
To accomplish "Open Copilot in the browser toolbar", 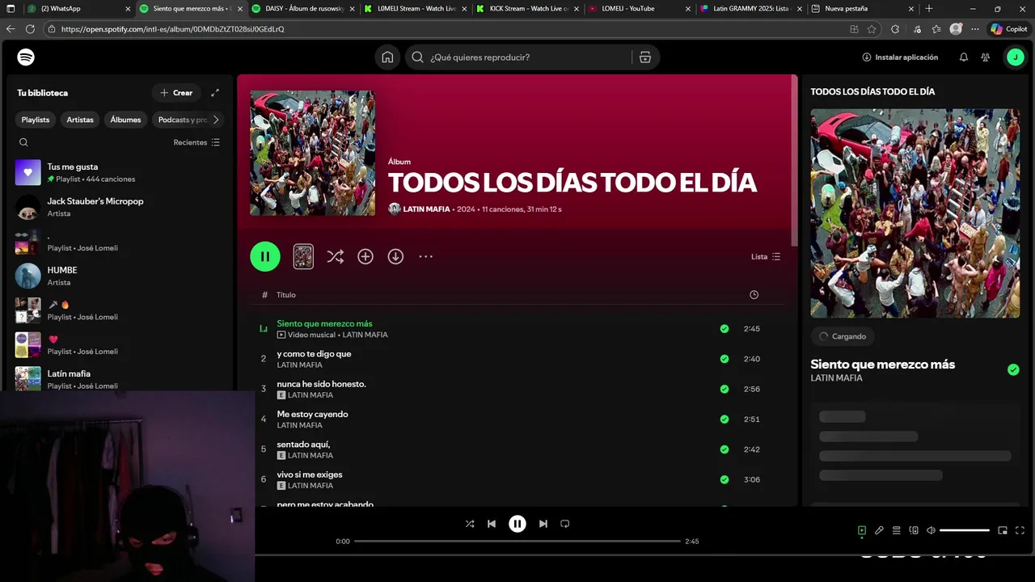I will [1008, 29].
